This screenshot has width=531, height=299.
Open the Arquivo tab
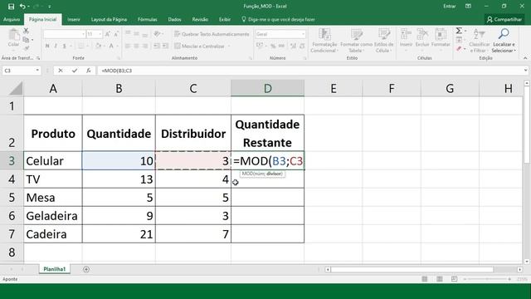(11, 20)
